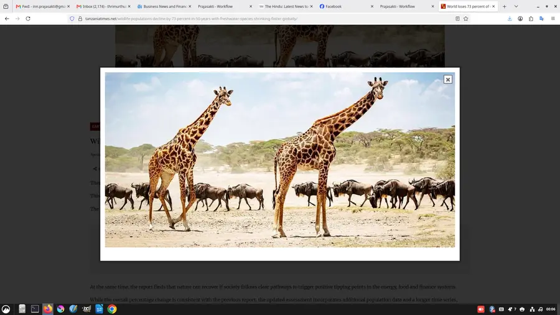Close The Hindu tab
The height and width of the screenshot is (315, 560).
(311, 6)
